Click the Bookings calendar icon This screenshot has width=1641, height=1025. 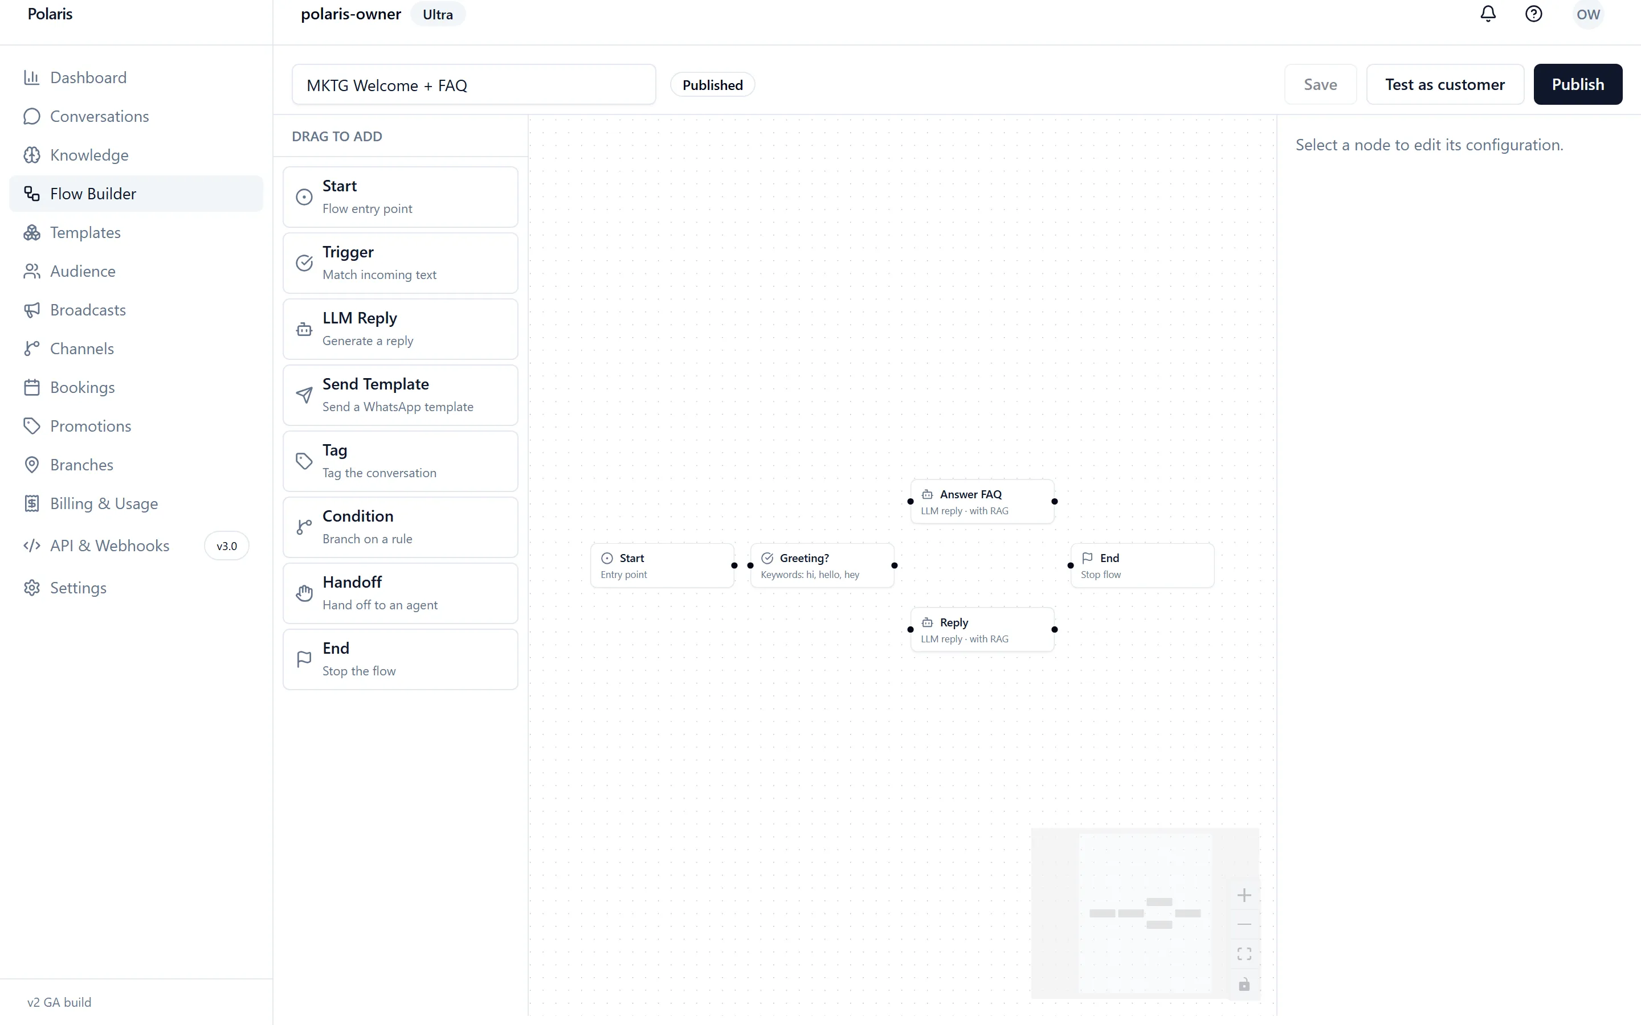point(32,387)
